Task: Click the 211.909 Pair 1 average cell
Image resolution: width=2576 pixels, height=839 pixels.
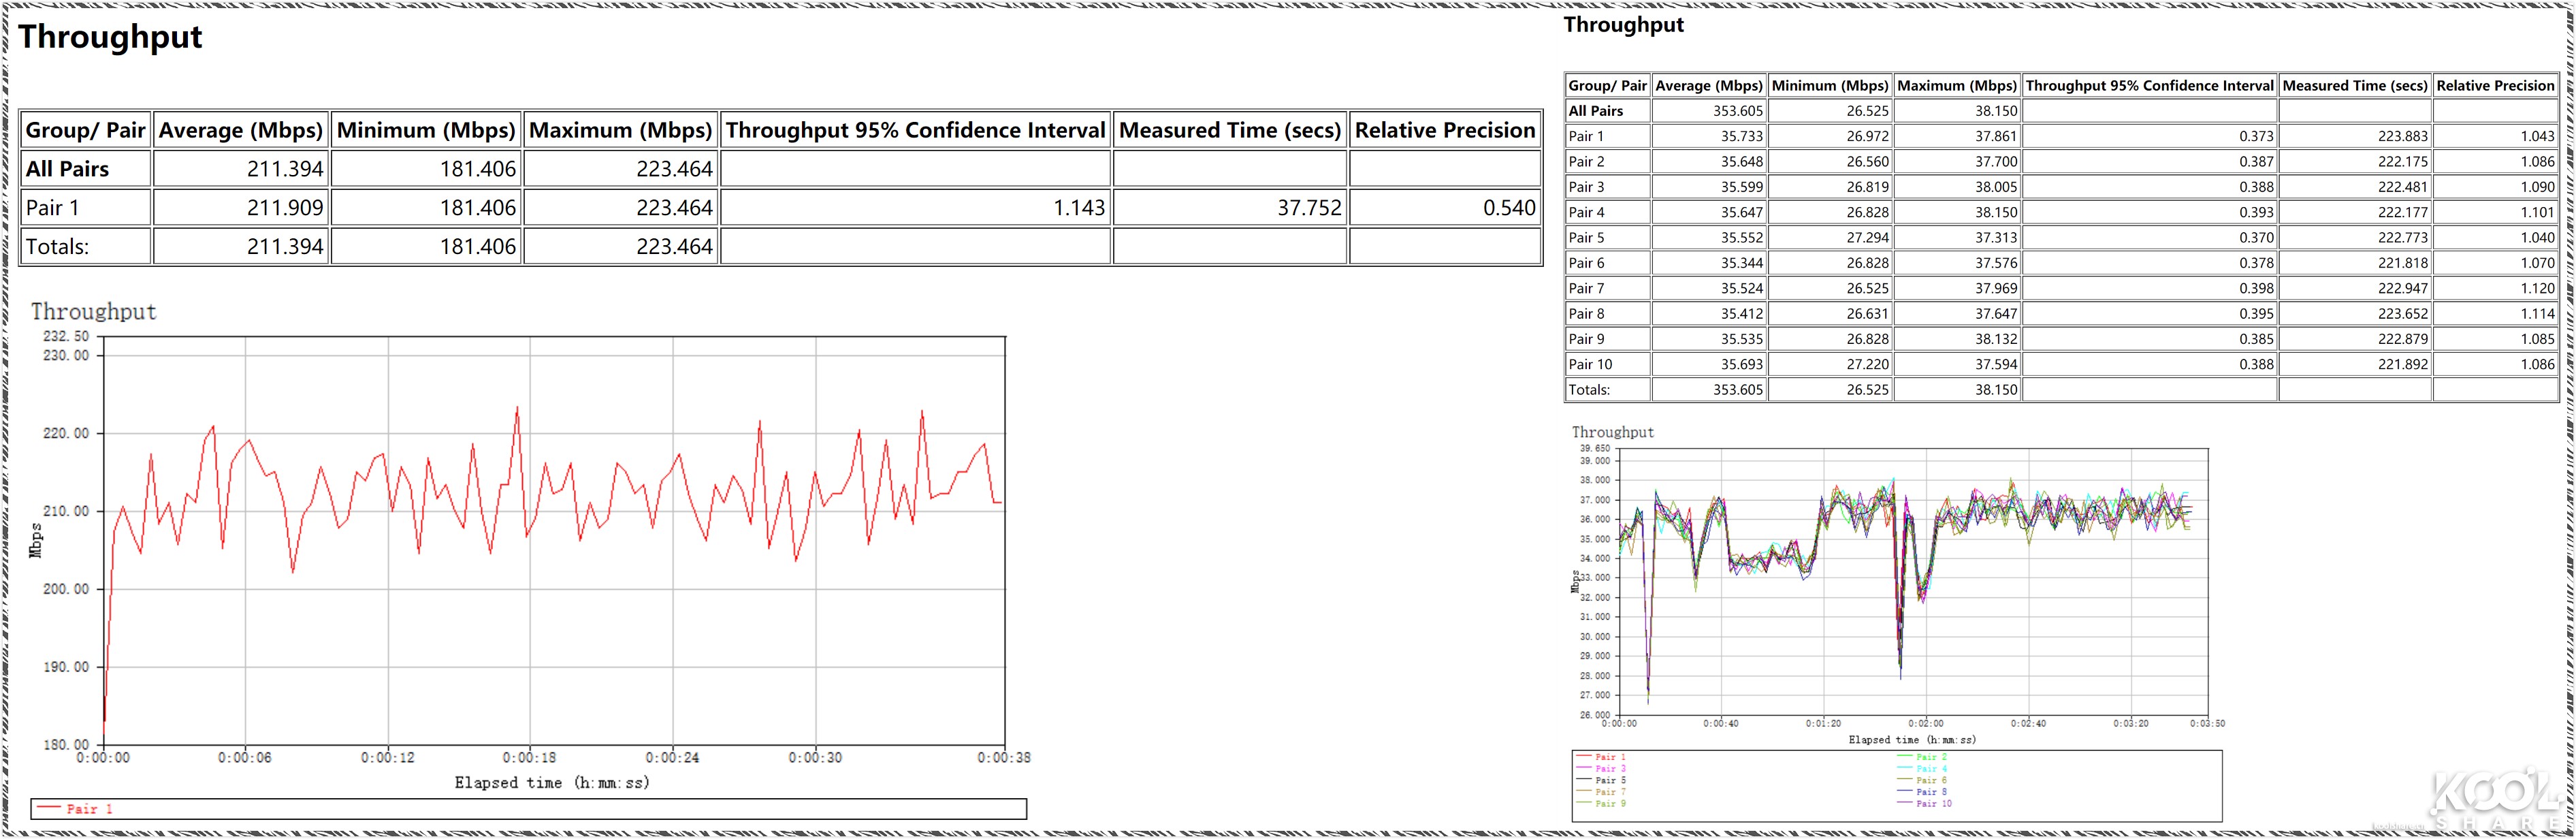Action: click(284, 208)
